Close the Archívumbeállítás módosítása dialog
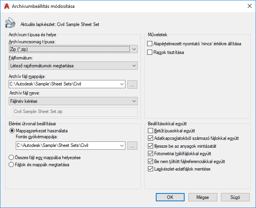 249,6
